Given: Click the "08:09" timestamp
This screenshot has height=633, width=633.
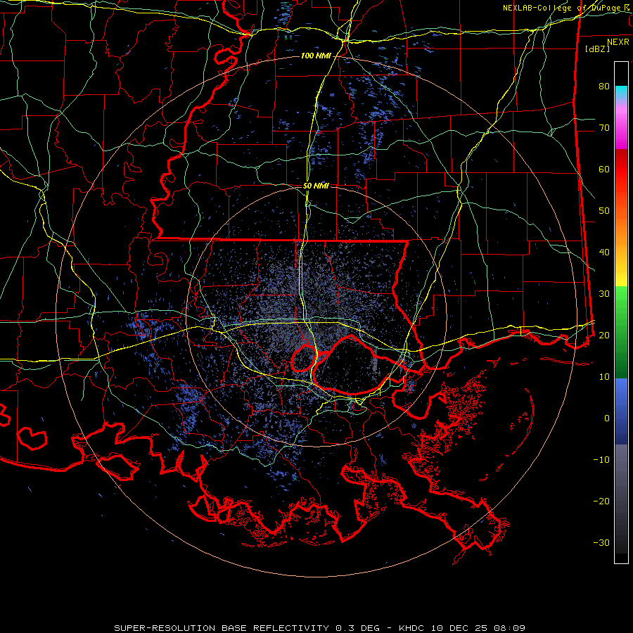Looking at the screenshot, I should pyautogui.click(x=508, y=628).
